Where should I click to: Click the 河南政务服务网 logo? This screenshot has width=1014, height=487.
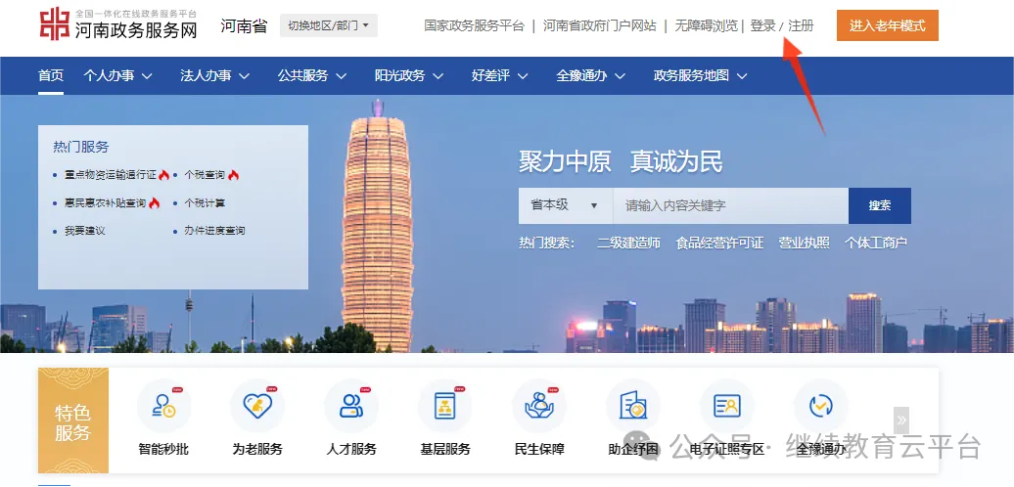[x=118, y=24]
